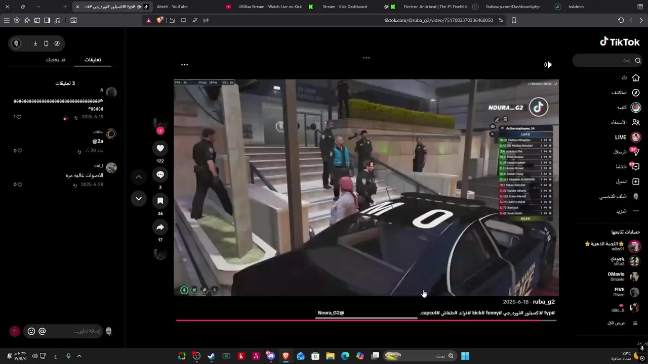Go to the next video with down chevron
The width and height of the screenshot is (648, 364).
139,199
